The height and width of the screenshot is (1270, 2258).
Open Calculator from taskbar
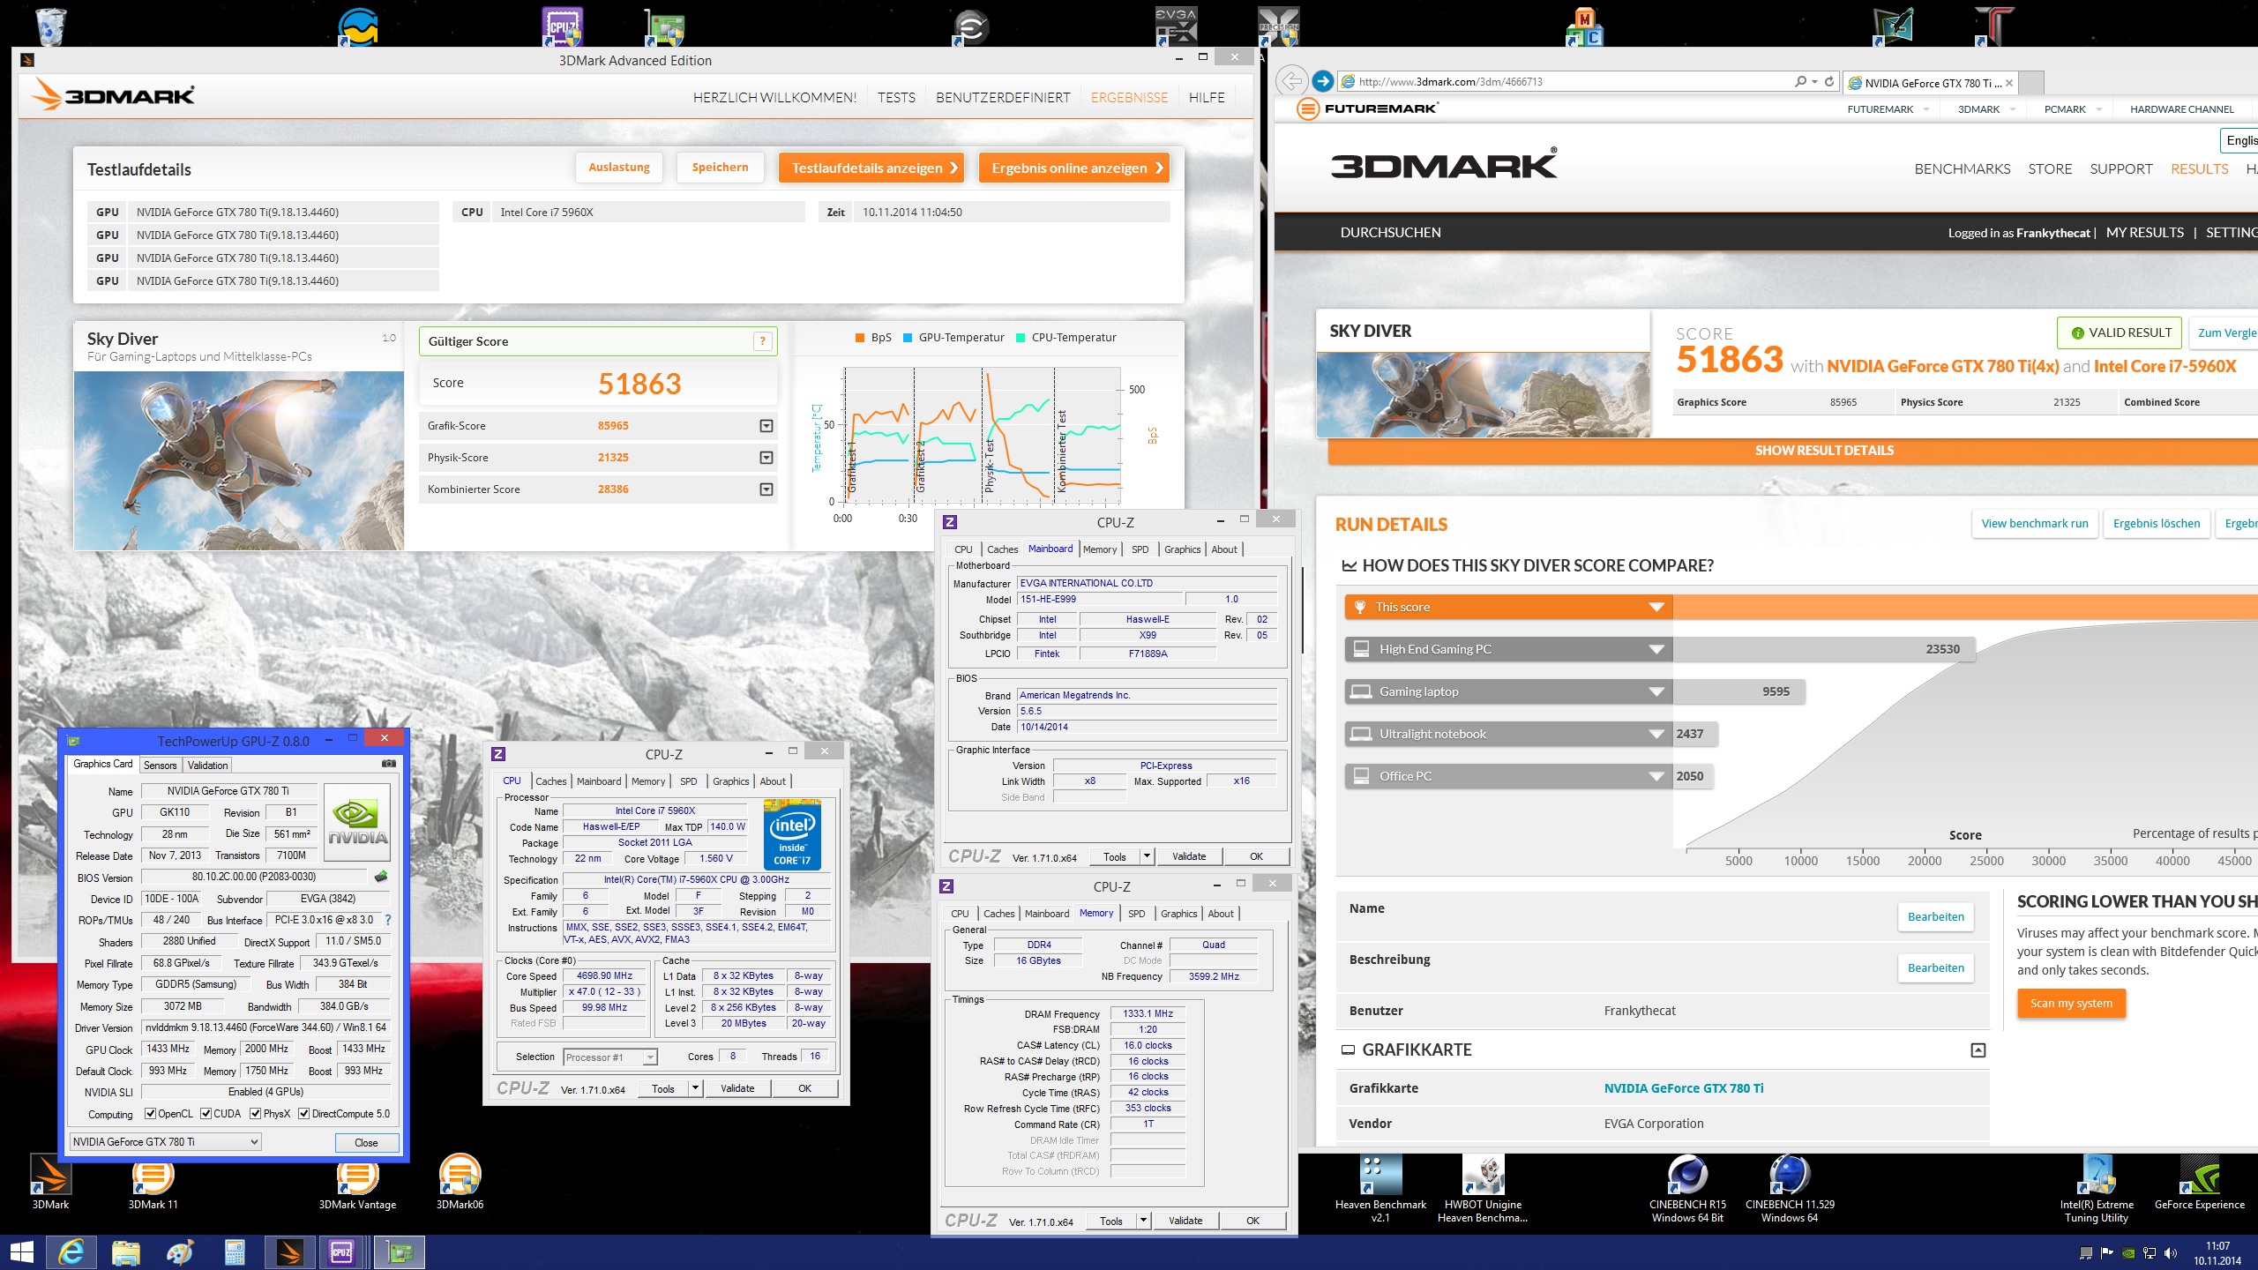pyautogui.click(x=235, y=1252)
